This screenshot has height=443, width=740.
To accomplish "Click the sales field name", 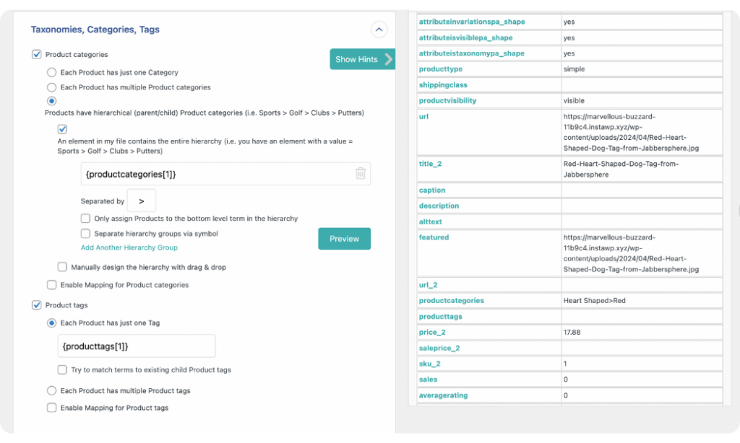I will click(428, 380).
